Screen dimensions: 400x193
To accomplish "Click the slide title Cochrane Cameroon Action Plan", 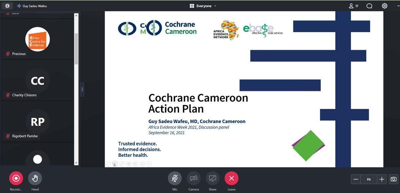I will [198, 103].
